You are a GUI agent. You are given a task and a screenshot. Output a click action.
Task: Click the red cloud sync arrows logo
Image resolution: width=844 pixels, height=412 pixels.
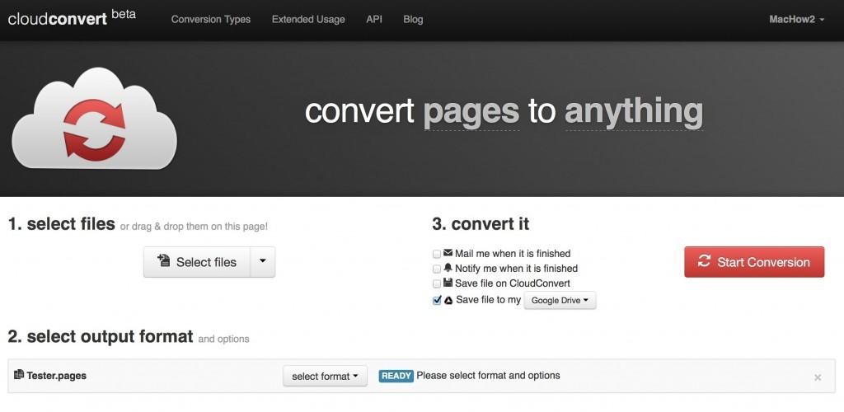pos(95,130)
